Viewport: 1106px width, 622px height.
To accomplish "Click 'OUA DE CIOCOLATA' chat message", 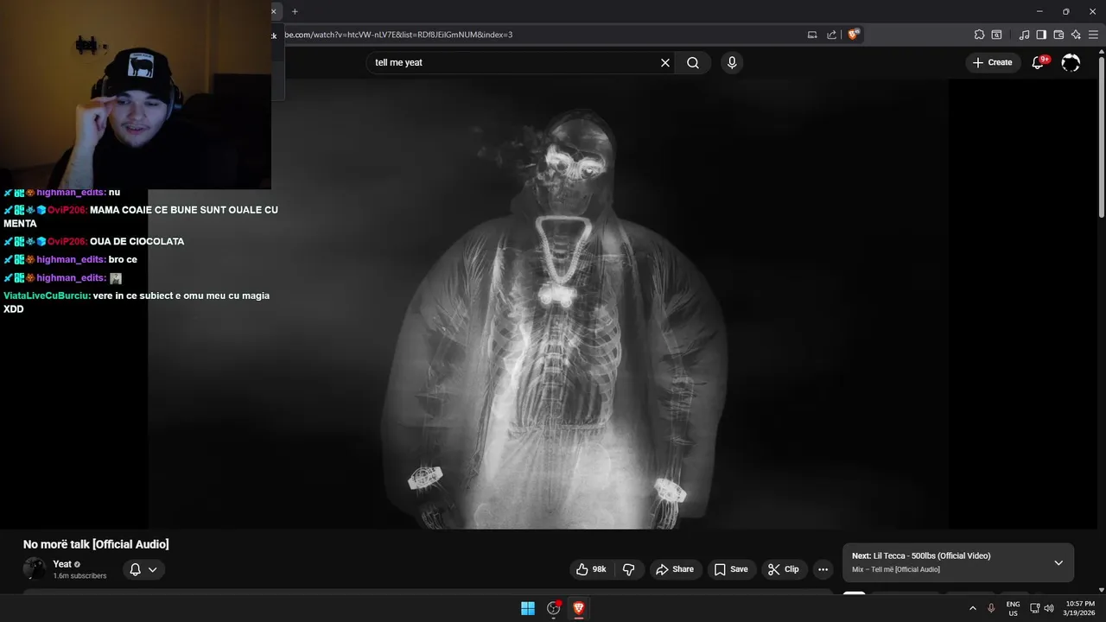I will (x=137, y=241).
